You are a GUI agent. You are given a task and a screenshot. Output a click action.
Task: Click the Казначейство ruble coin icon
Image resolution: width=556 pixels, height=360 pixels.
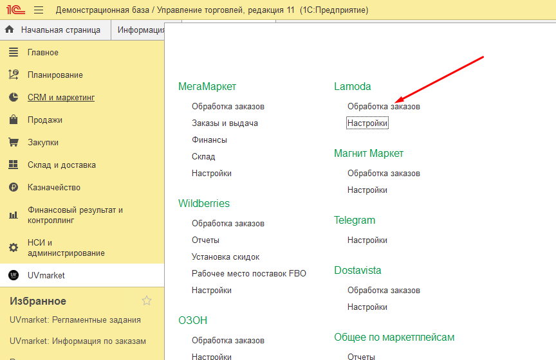14,187
